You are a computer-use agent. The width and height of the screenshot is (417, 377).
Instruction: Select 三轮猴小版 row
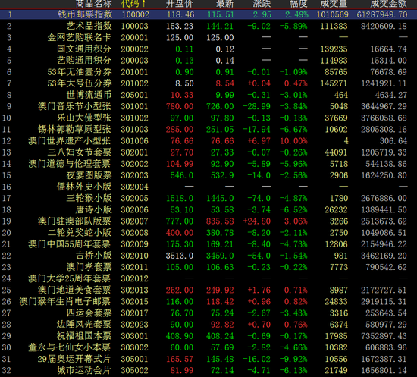(208, 198)
